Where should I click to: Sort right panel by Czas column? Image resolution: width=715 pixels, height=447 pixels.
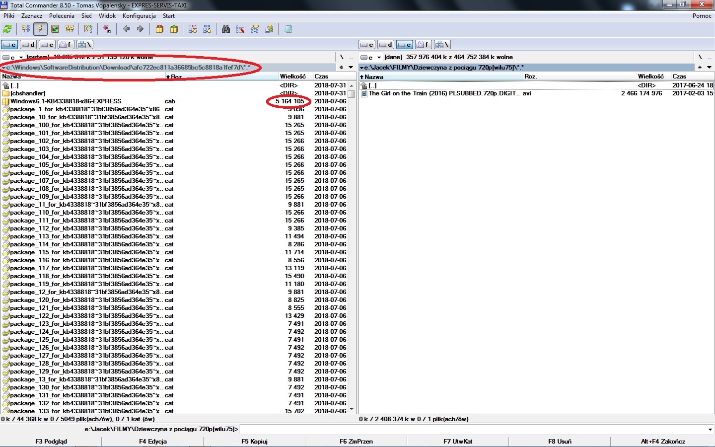click(x=692, y=76)
